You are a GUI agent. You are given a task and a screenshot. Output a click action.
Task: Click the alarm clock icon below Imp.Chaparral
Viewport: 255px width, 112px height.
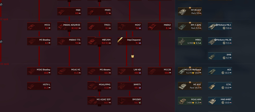tap(133, 56)
